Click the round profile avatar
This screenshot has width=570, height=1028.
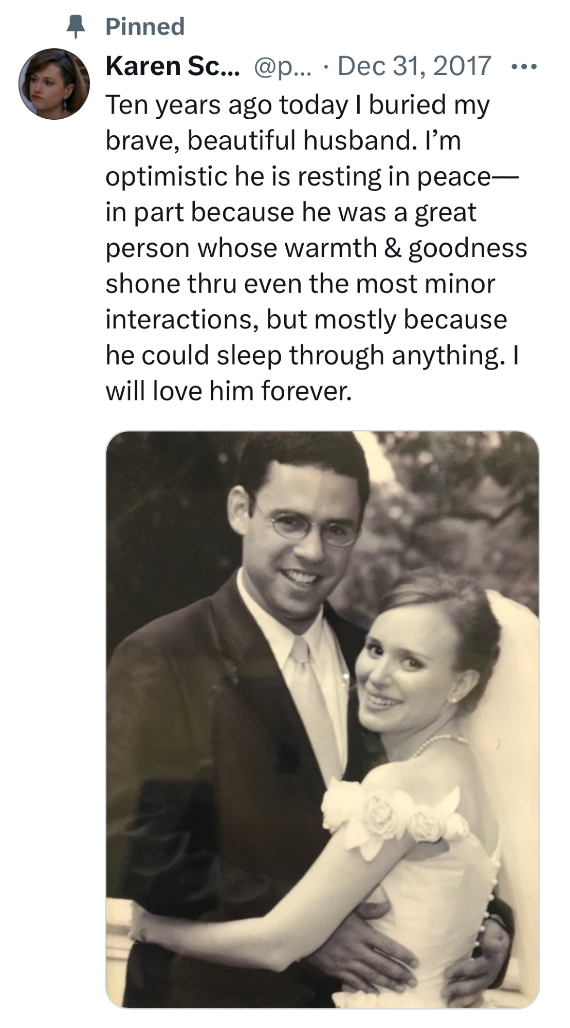pos(54,84)
